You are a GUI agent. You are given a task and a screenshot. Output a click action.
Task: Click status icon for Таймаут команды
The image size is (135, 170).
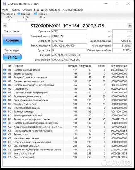[x=5, y=111]
